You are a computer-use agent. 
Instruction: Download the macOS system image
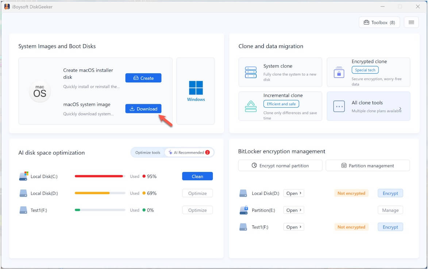click(143, 109)
